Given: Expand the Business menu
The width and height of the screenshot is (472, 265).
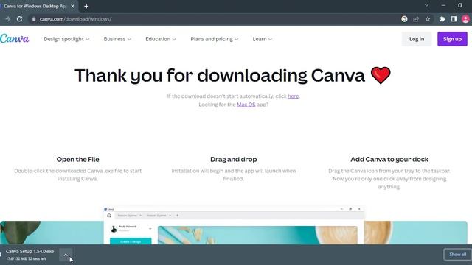Looking at the screenshot, I should (x=117, y=39).
